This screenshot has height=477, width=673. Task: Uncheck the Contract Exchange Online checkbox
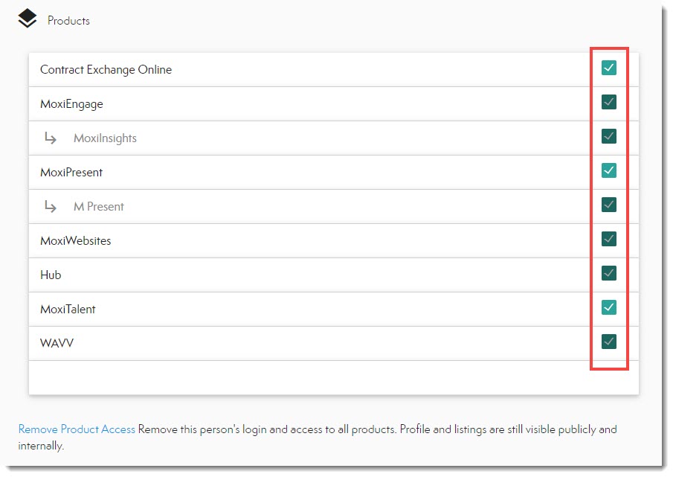[x=609, y=68]
